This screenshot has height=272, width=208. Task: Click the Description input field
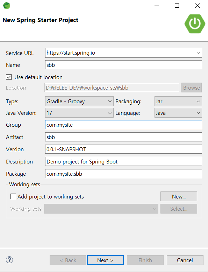point(123,161)
